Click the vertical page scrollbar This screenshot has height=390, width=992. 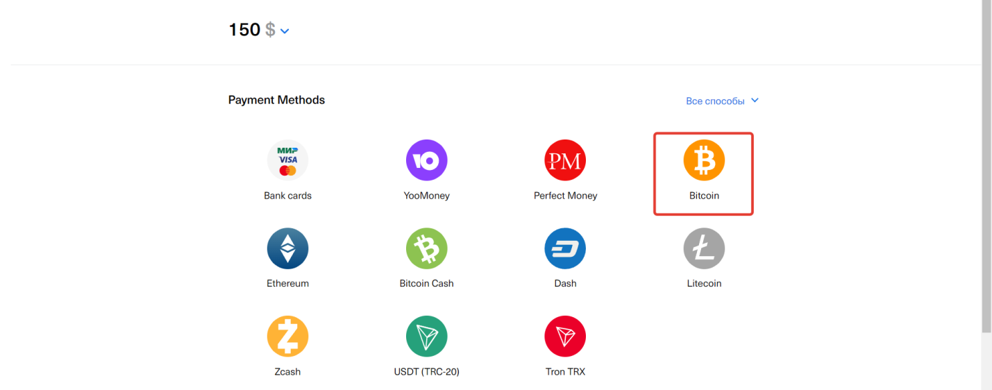[x=986, y=167]
